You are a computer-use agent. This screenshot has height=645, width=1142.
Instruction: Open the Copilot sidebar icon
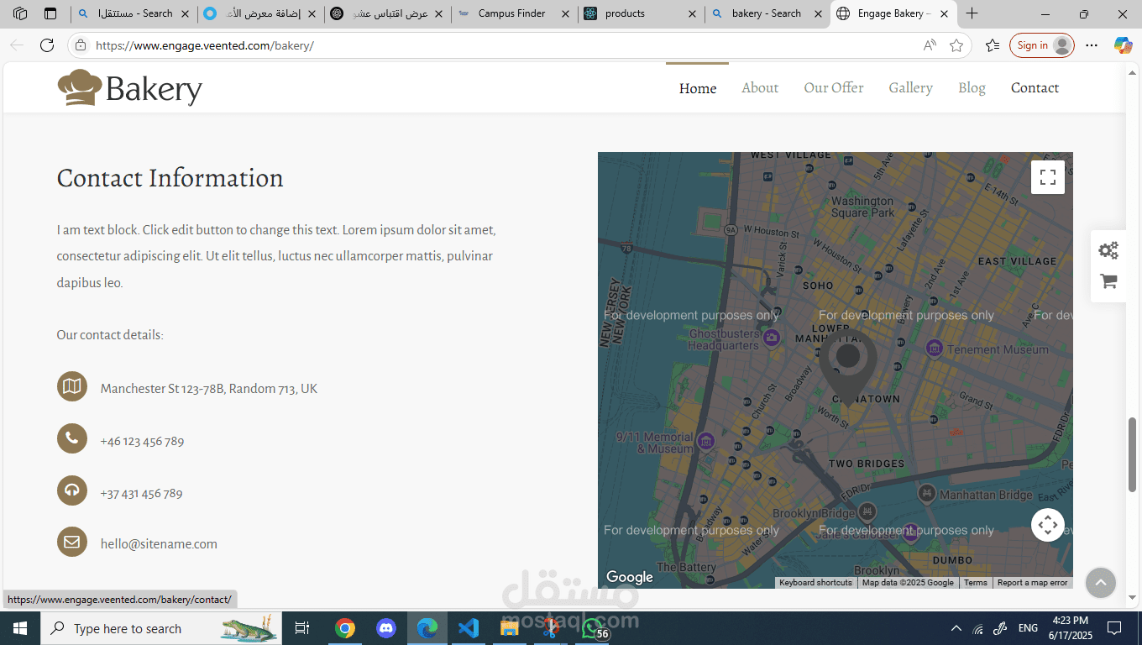coord(1123,45)
